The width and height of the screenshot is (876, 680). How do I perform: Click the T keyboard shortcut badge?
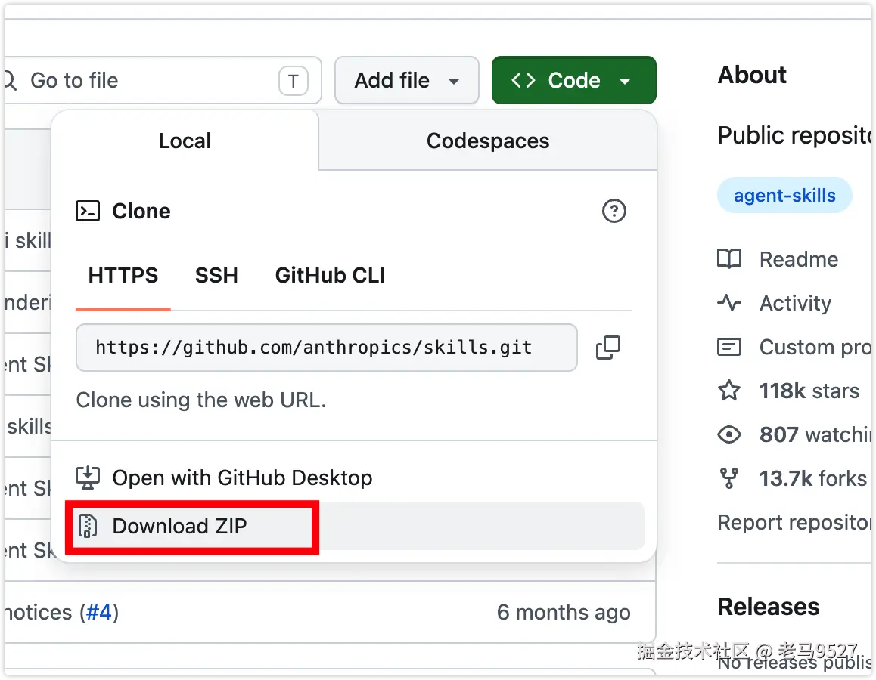(294, 81)
